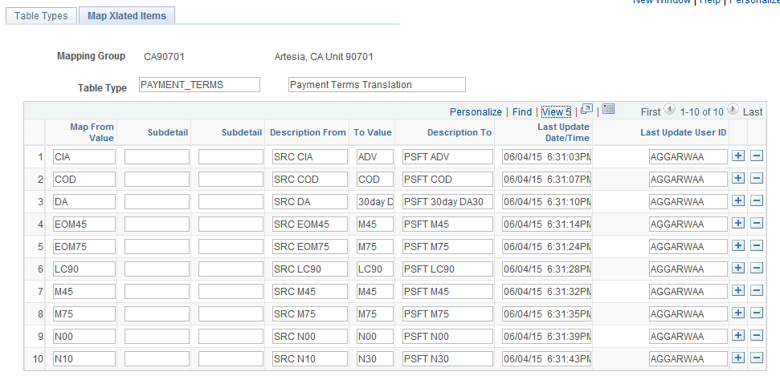This screenshot has width=780, height=380.
Task: Click the PAYMENT_TERMS Table Type field
Action: point(199,85)
